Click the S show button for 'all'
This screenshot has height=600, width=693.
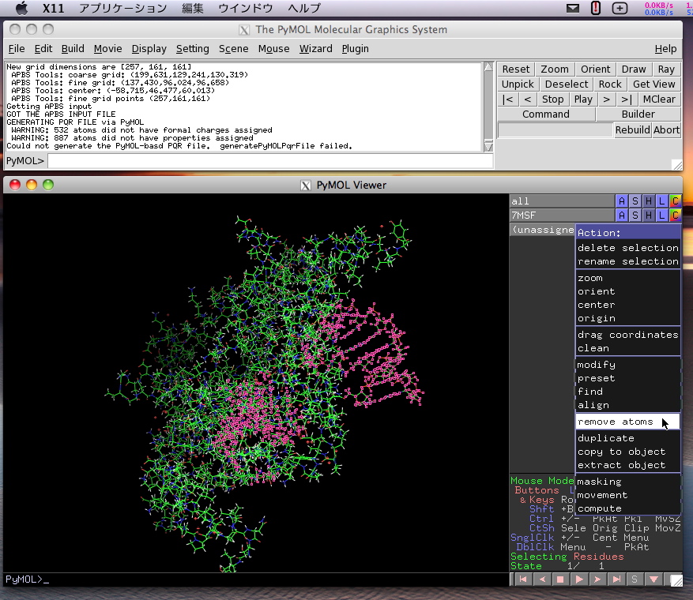click(x=635, y=201)
